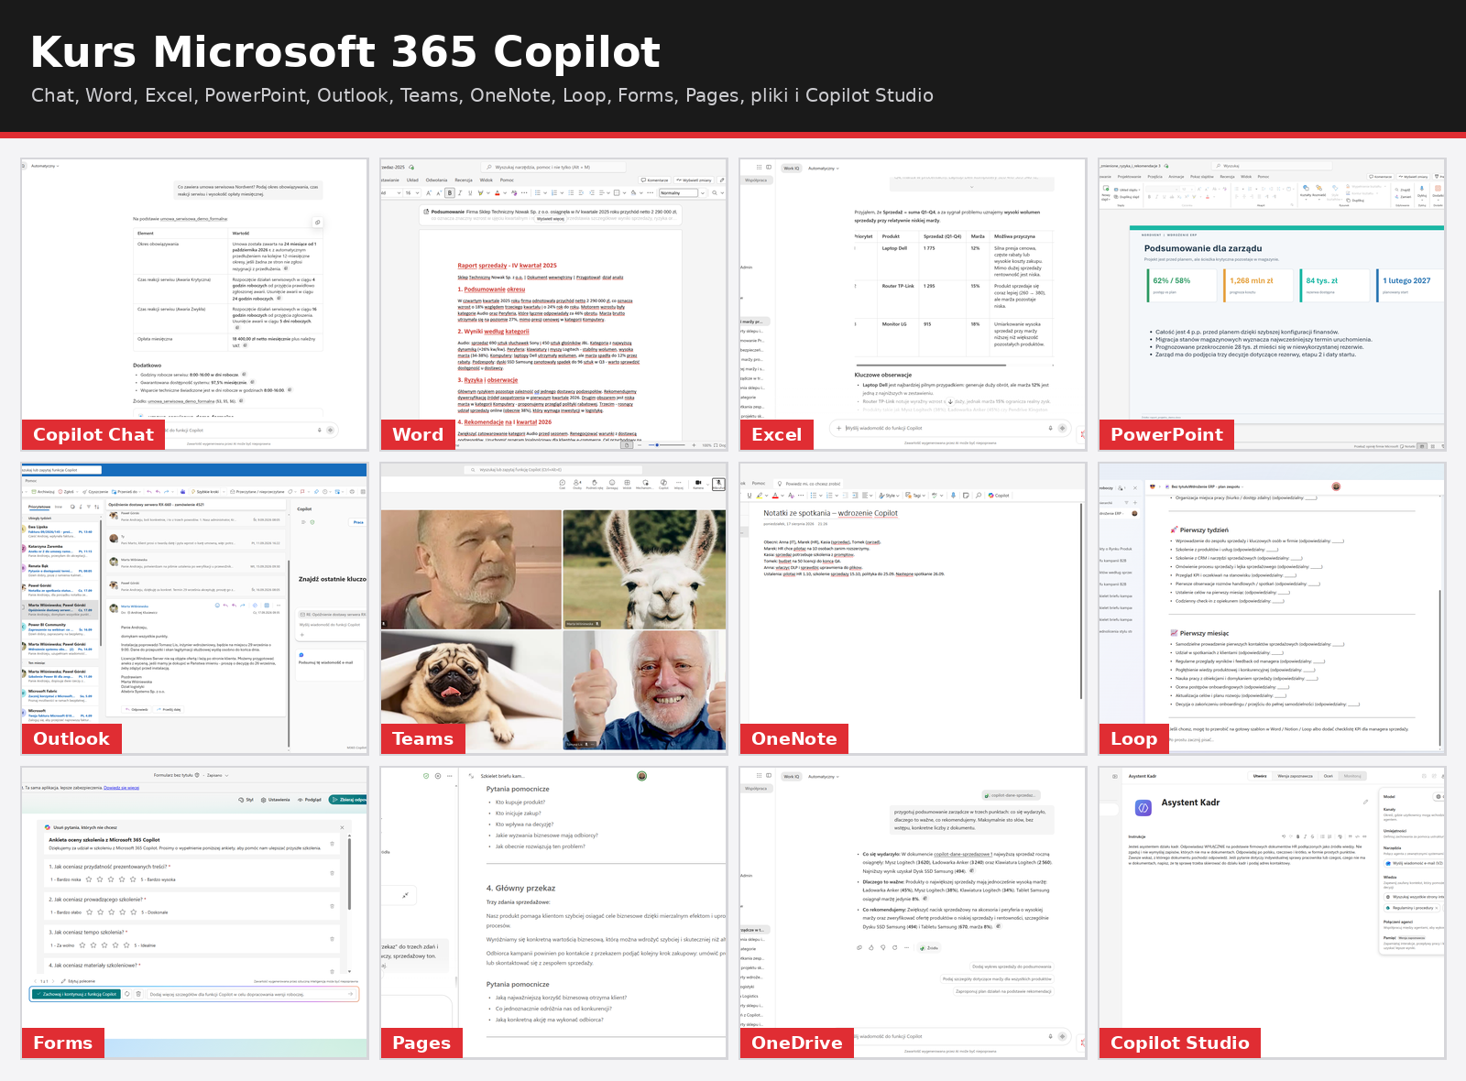Open the Odwołania tab in Word thumbnail
This screenshot has height=1081, width=1466.
coord(436,180)
